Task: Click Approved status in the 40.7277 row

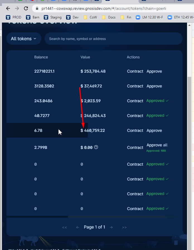Action: [x=157, y=116]
